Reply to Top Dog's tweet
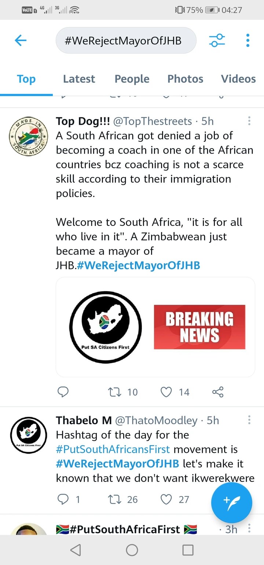The height and width of the screenshot is (565, 264). tap(63, 392)
